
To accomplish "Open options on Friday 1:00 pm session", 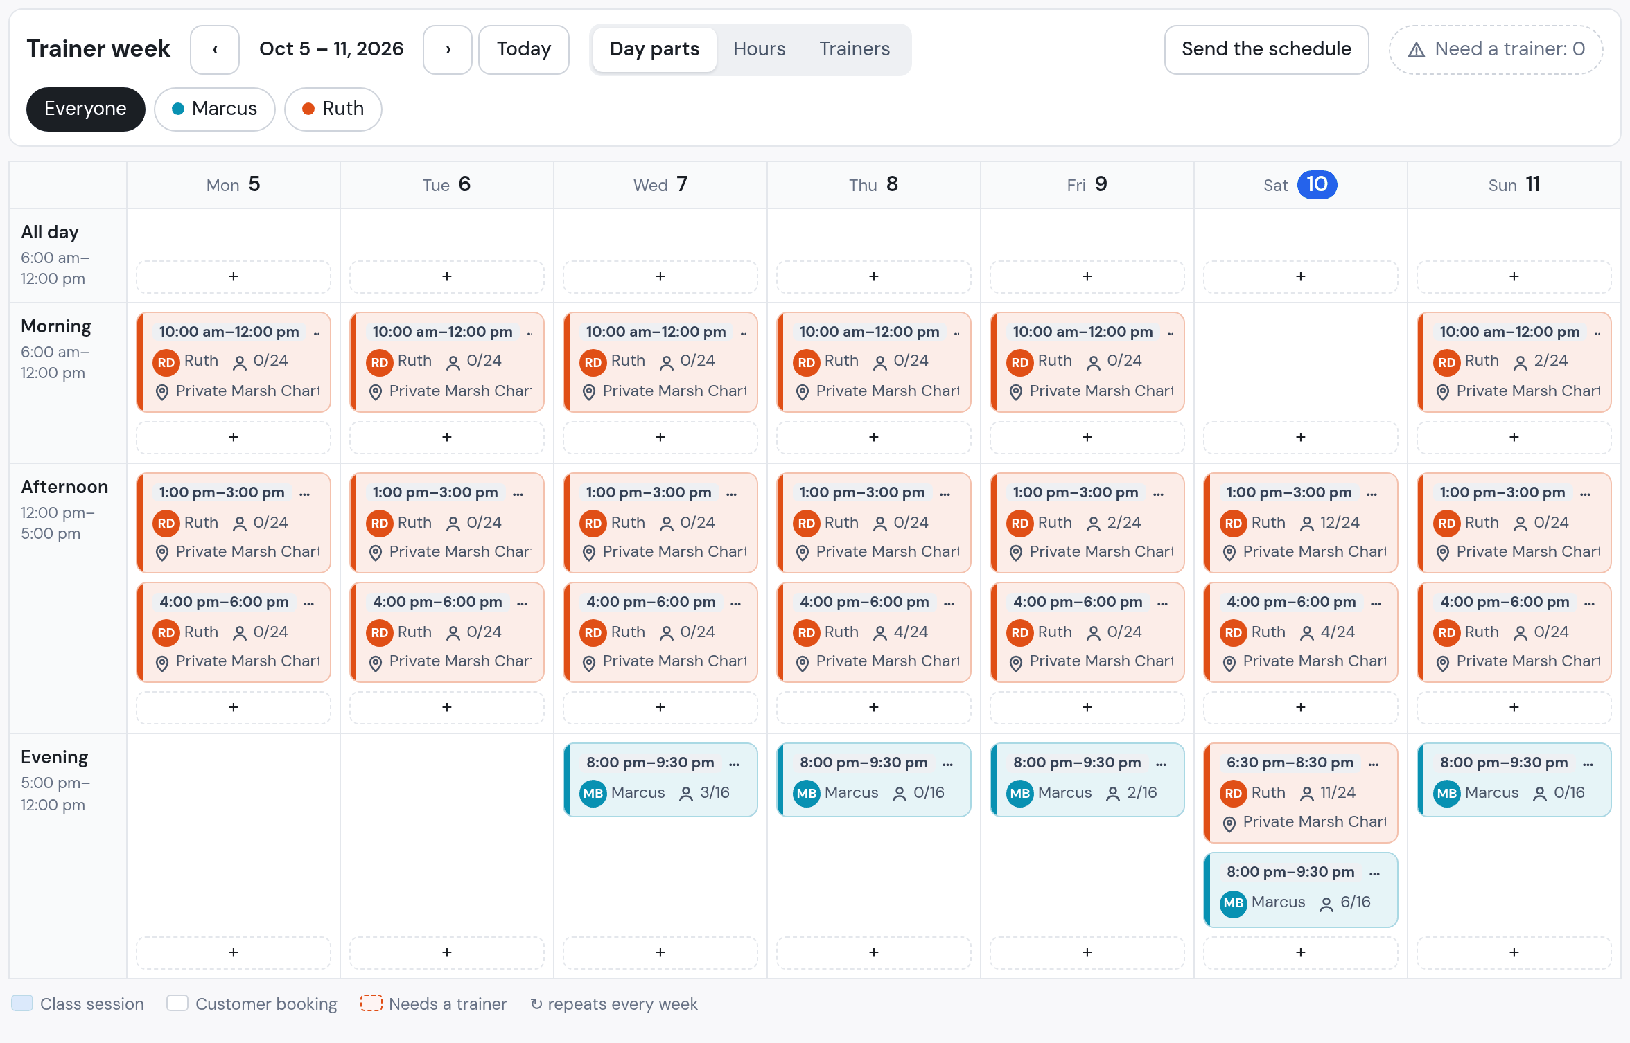I will pos(1159,493).
